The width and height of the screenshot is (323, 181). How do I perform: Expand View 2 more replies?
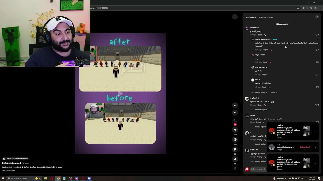pos(261,92)
